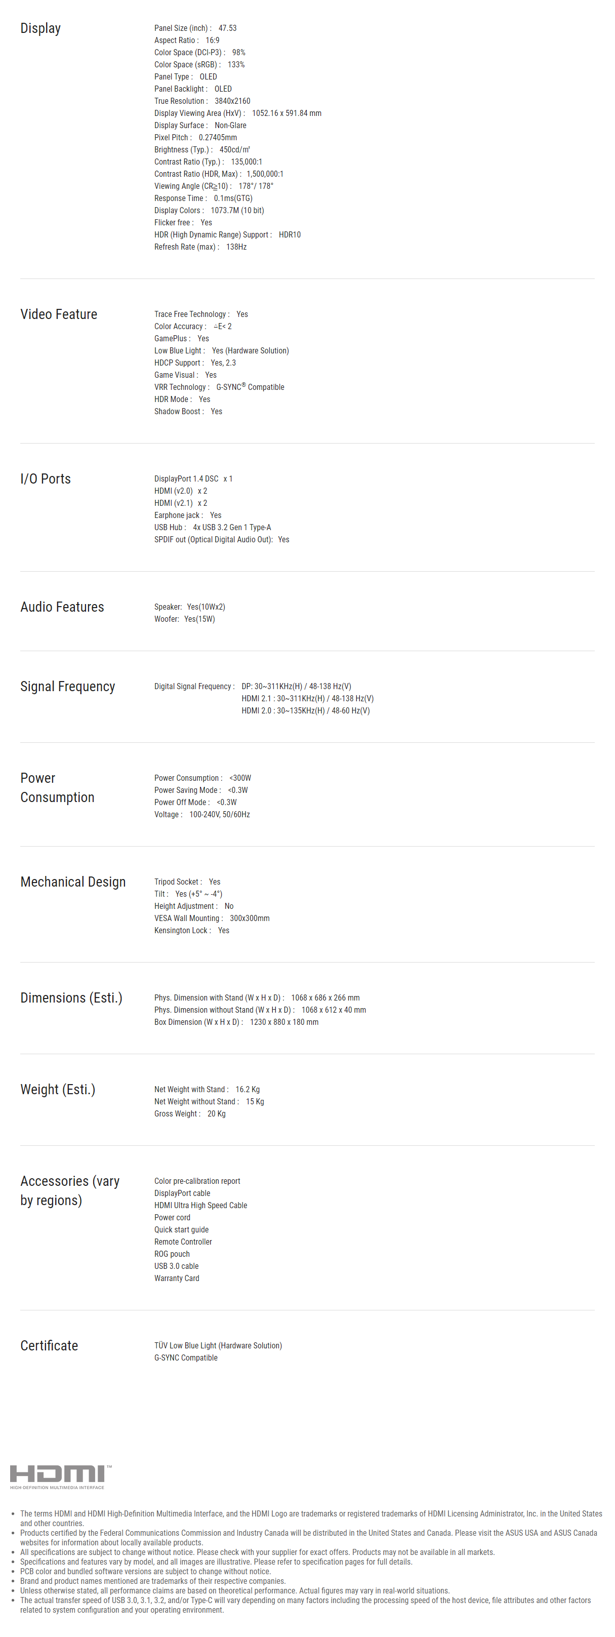This screenshot has height=1637, width=615.
Task: Click the Power Consumption heading
Action: (x=57, y=787)
